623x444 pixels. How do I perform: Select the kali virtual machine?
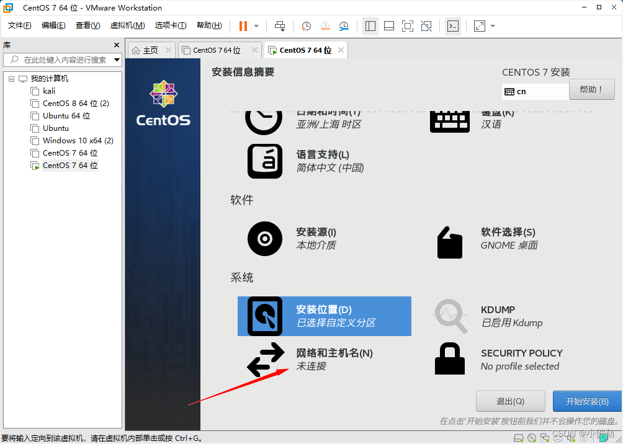(x=49, y=91)
